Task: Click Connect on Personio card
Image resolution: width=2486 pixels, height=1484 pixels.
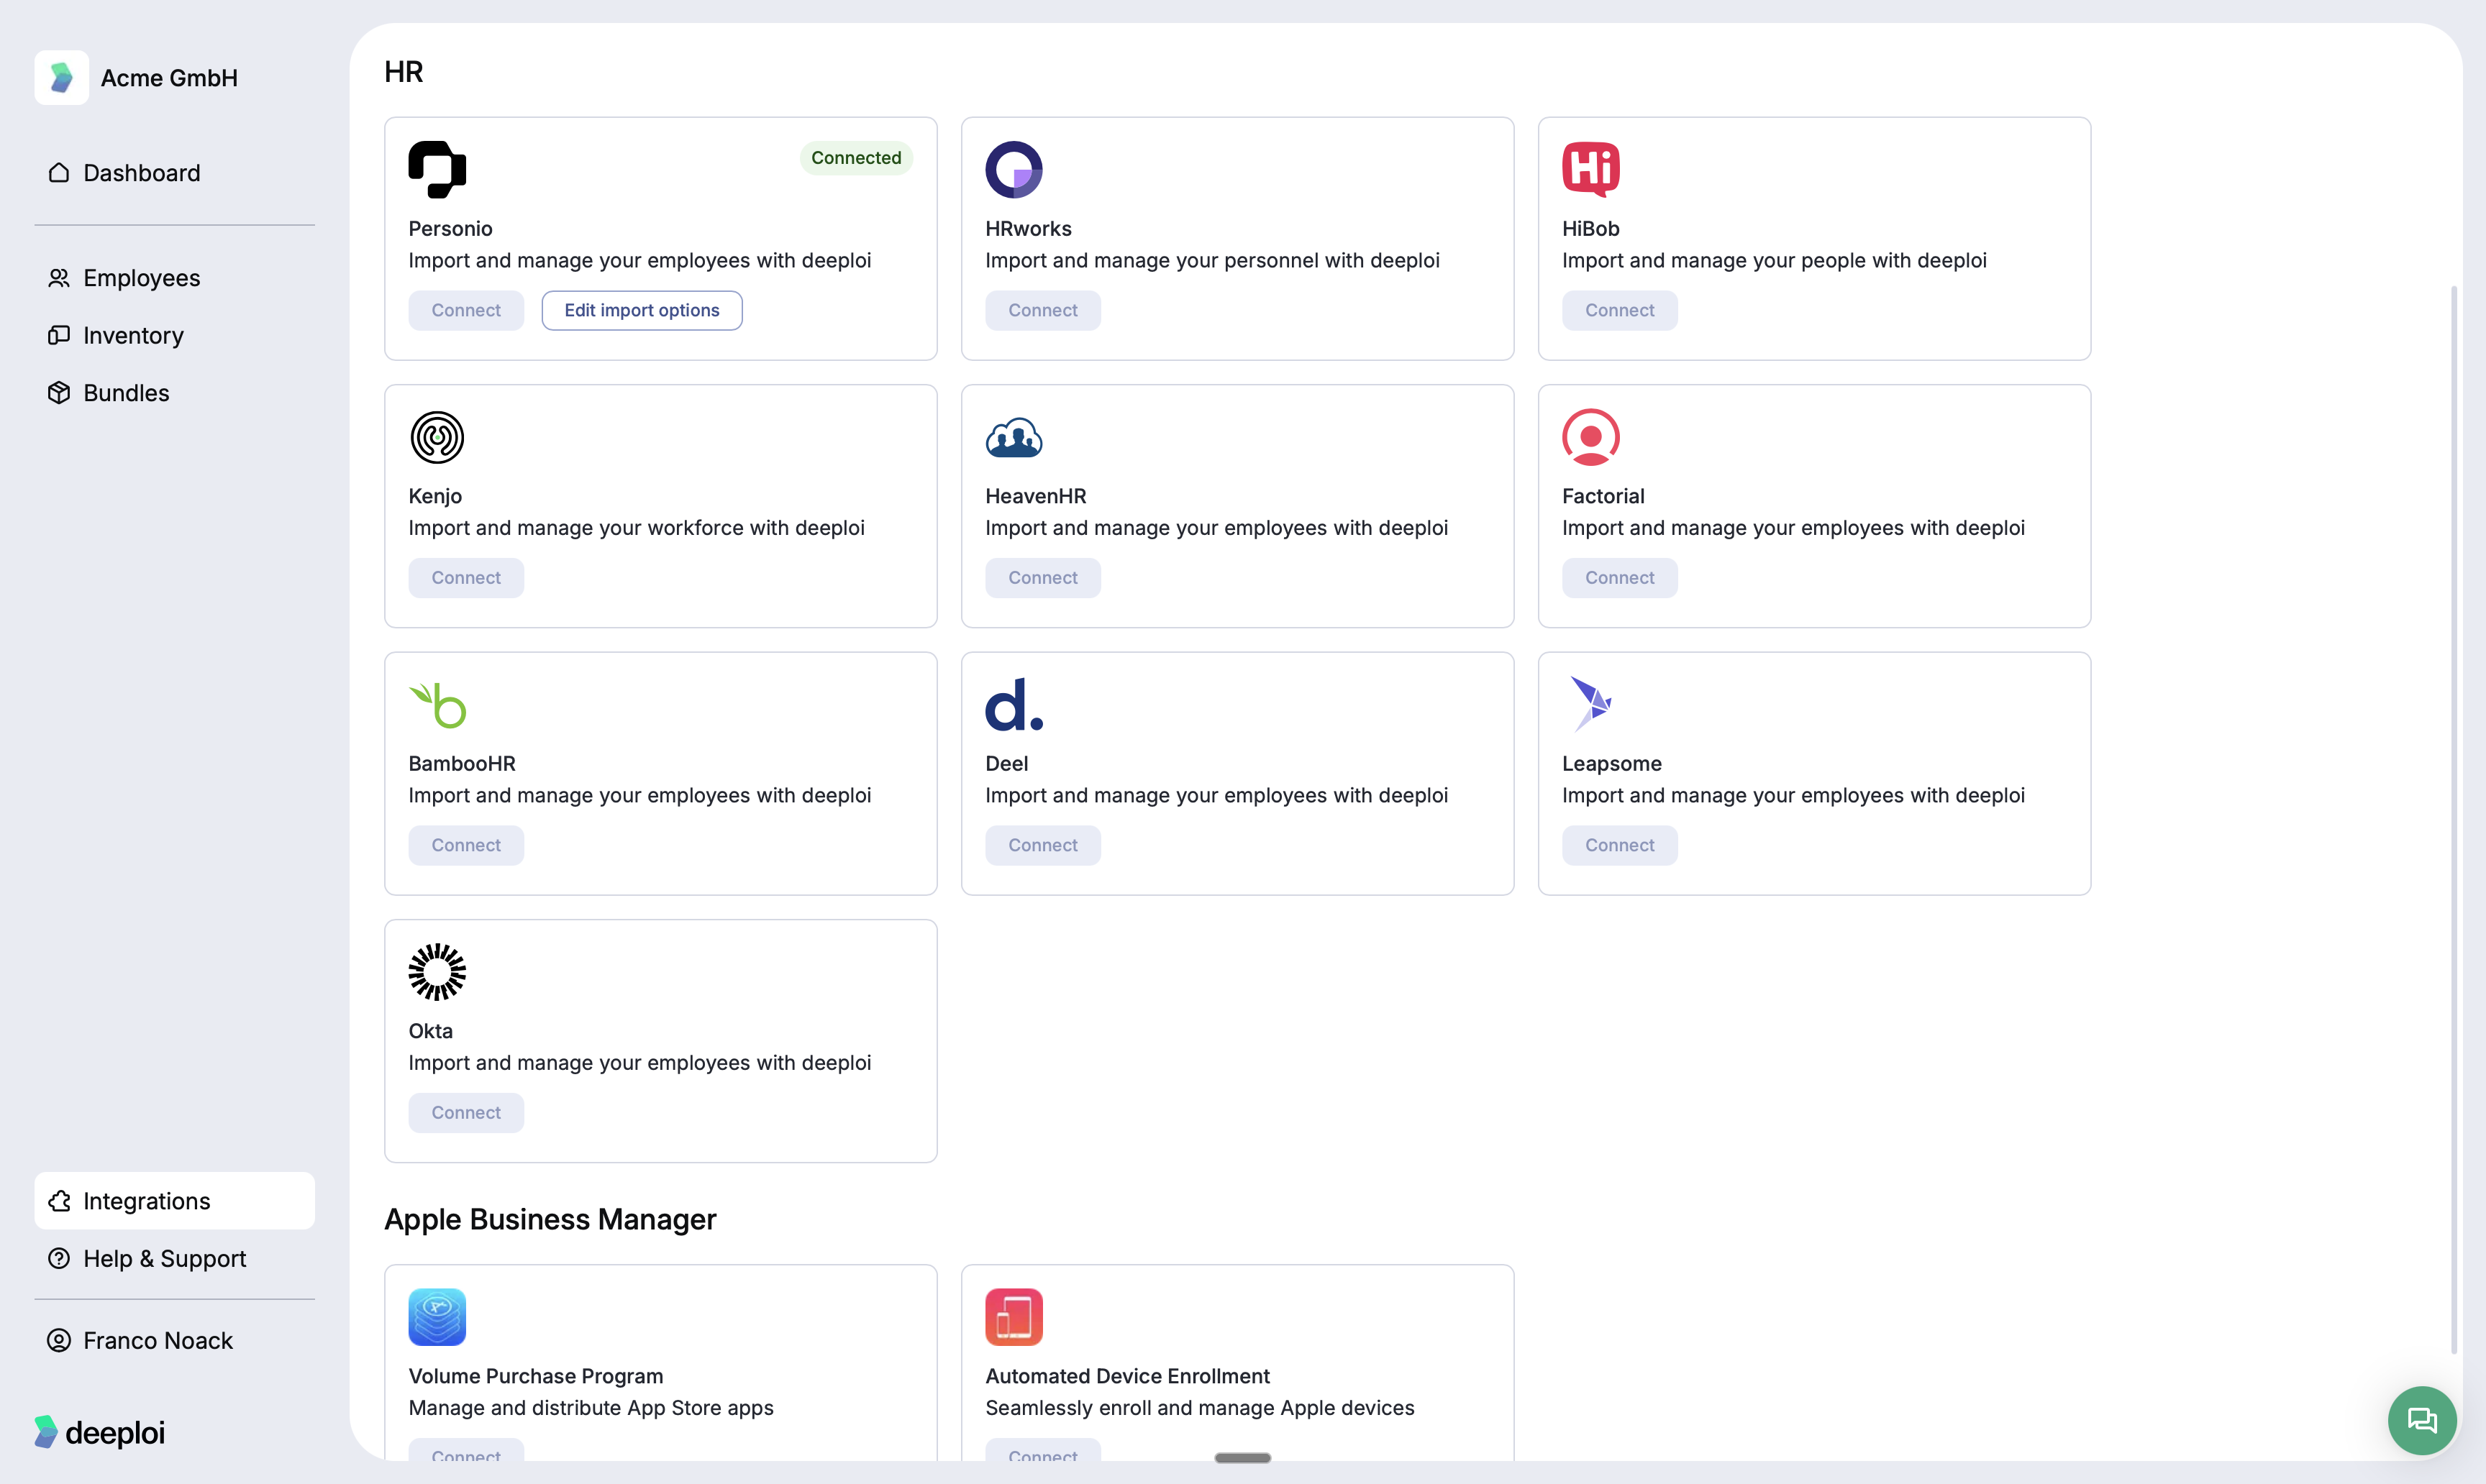Action: click(x=466, y=310)
